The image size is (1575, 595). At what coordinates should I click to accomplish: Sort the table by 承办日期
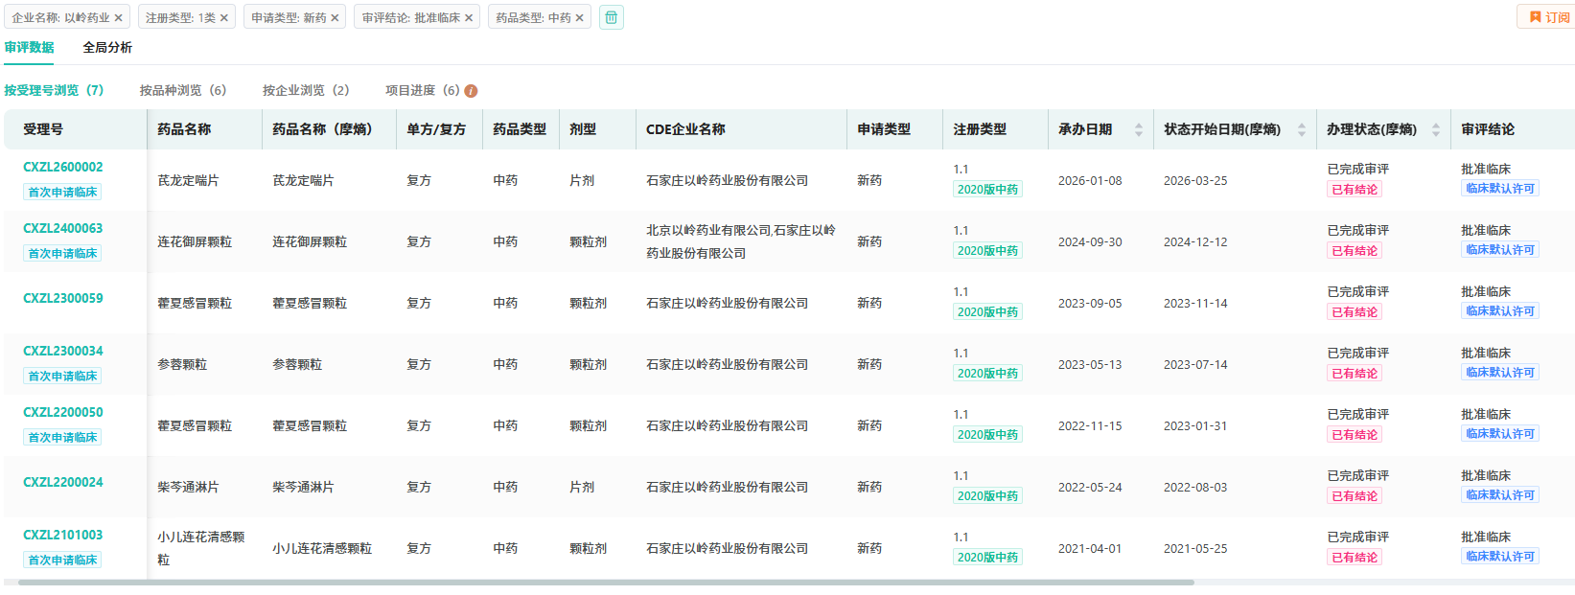pos(1138,129)
